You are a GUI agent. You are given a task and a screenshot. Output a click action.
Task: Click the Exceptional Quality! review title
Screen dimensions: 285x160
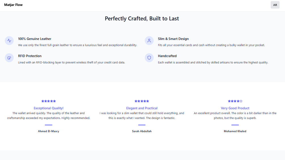pyautogui.click(x=48, y=108)
